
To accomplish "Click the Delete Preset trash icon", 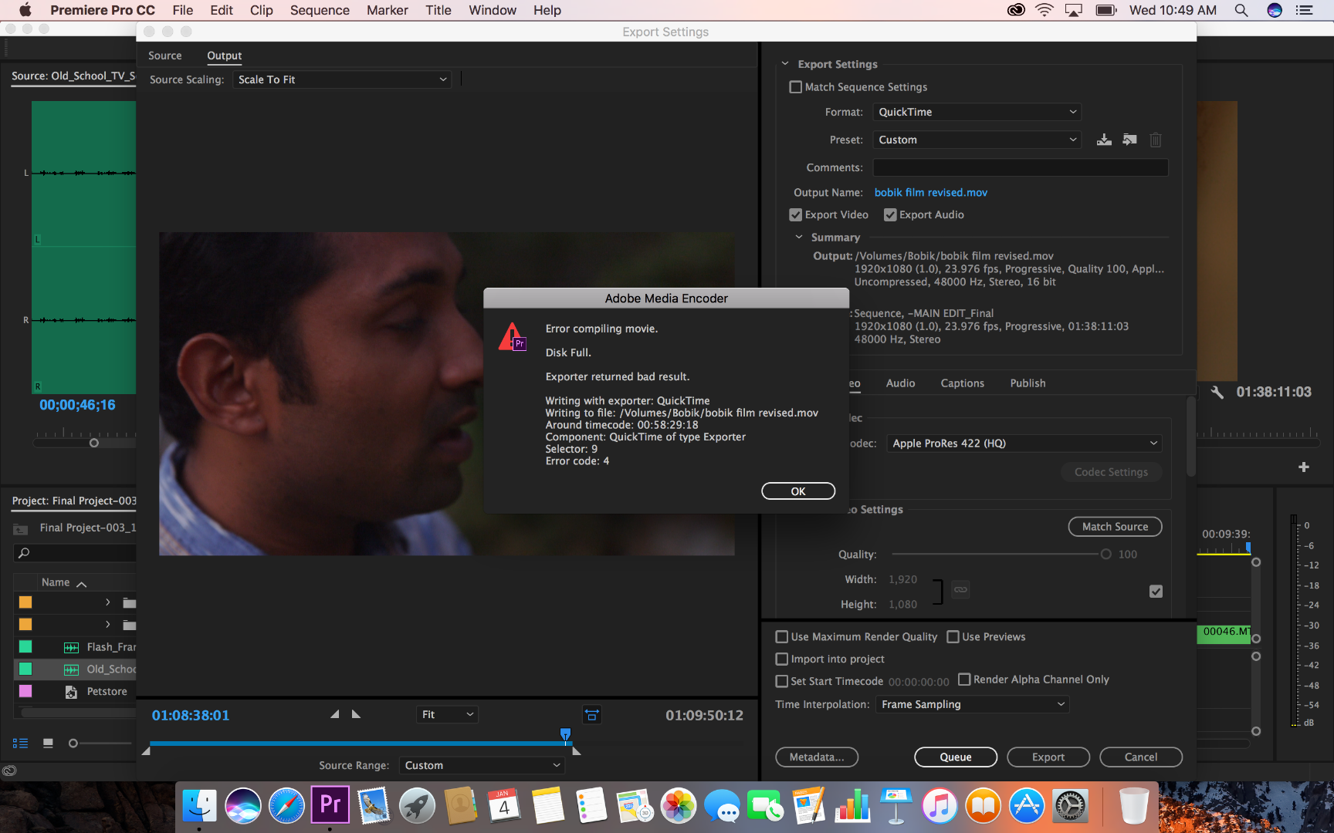I will 1155,140.
